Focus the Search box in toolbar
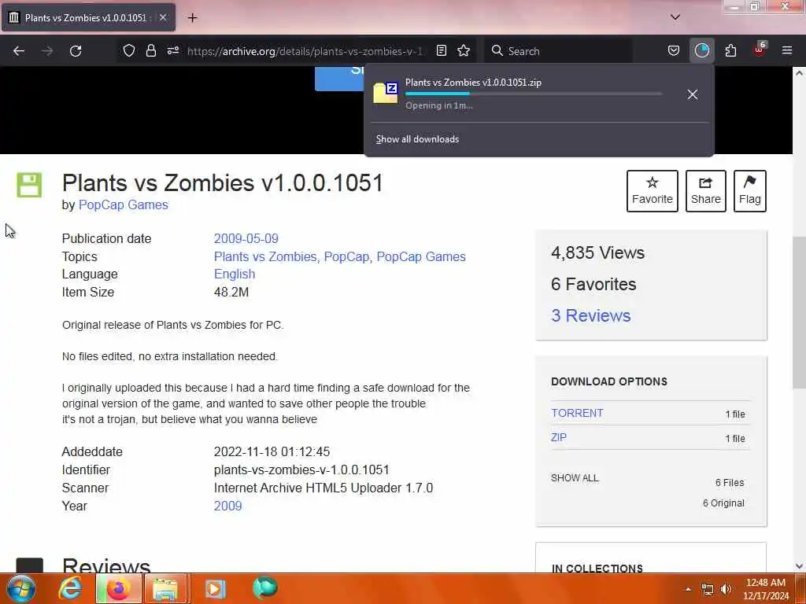806x604 pixels. (560, 51)
